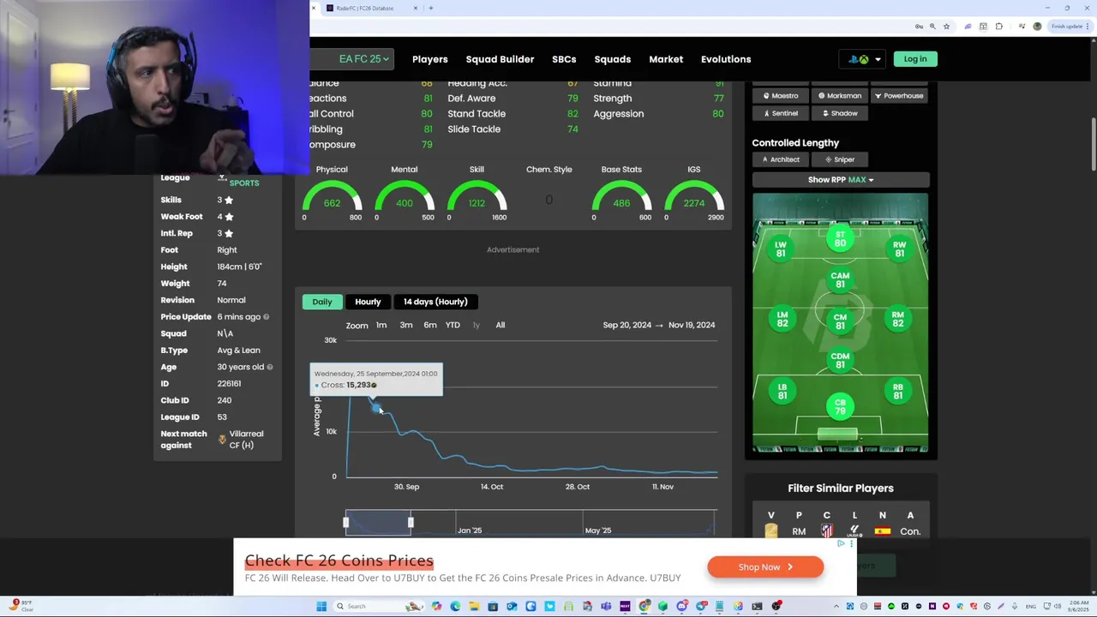Image resolution: width=1097 pixels, height=617 pixels.
Task: Open the Villarreal CF (H) match link
Action: pos(246,440)
